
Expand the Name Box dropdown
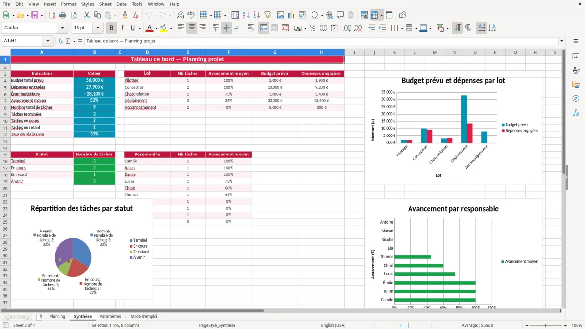point(48,41)
